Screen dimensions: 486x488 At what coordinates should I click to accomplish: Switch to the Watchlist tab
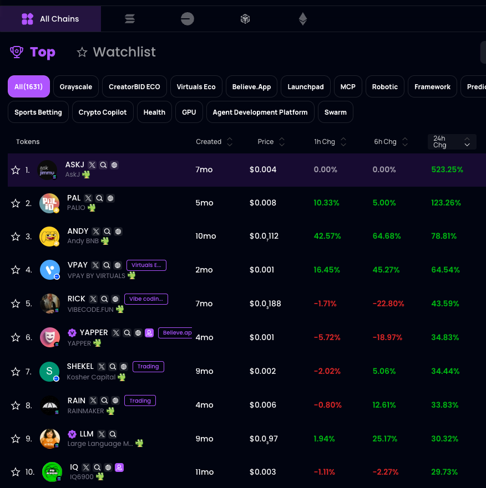(x=117, y=52)
